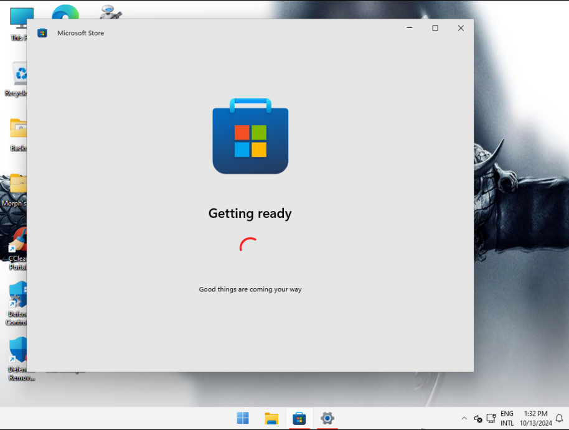Image resolution: width=569 pixels, height=430 pixels.
Task: Open Settings gear in the taskbar
Action: point(327,418)
